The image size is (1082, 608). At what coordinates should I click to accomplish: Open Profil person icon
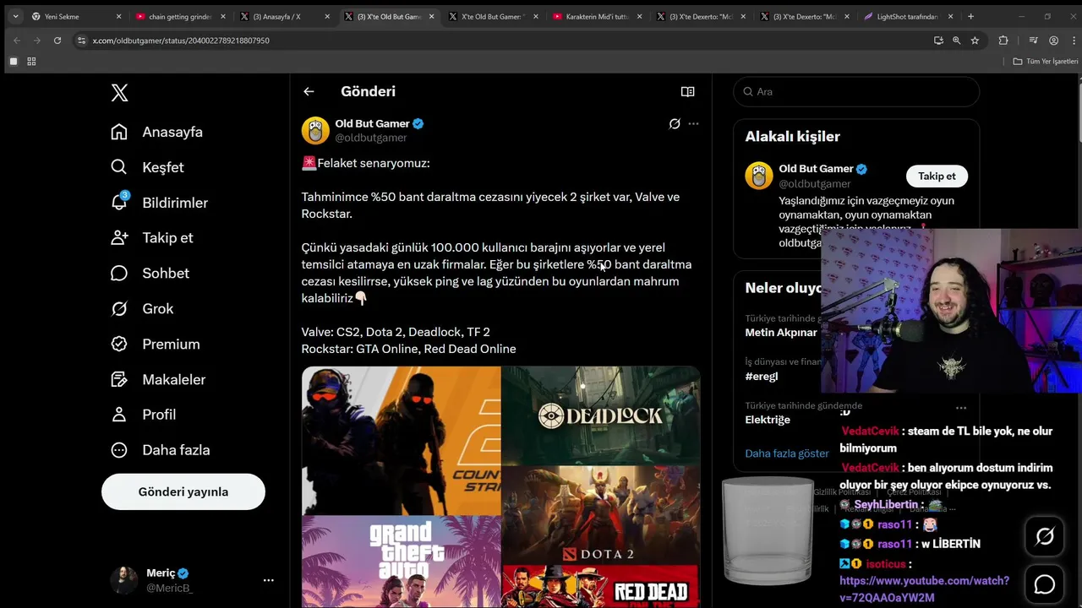[x=119, y=414]
